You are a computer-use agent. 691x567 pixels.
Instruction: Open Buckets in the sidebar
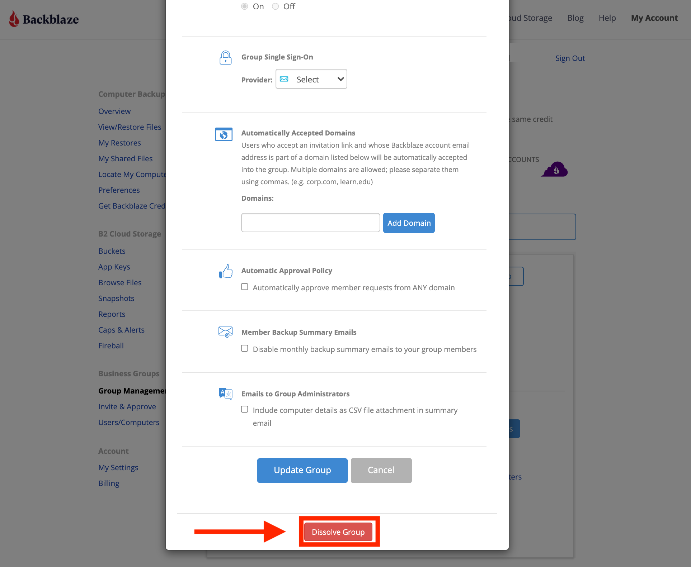click(x=112, y=251)
